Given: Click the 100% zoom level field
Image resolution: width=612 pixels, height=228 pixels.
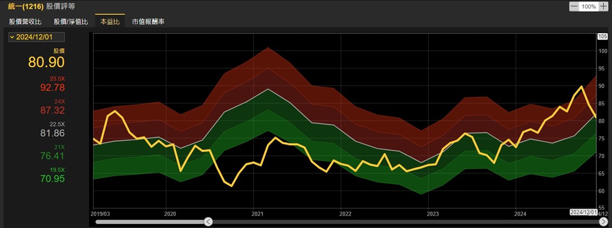Looking at the screenshot, I should tap(588, 7).
